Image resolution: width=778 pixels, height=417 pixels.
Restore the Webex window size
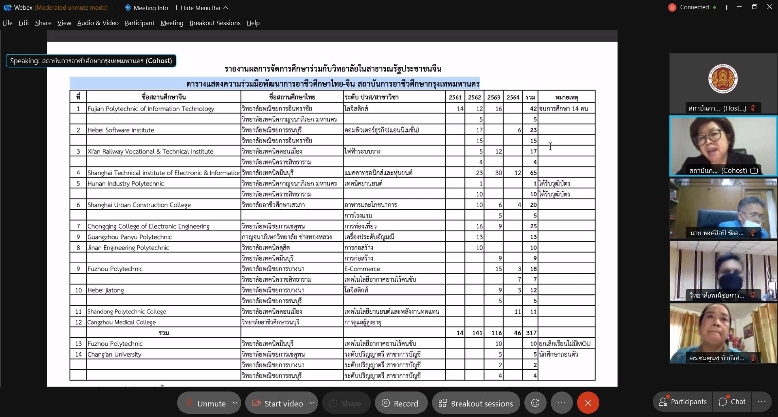click(754, 7)
